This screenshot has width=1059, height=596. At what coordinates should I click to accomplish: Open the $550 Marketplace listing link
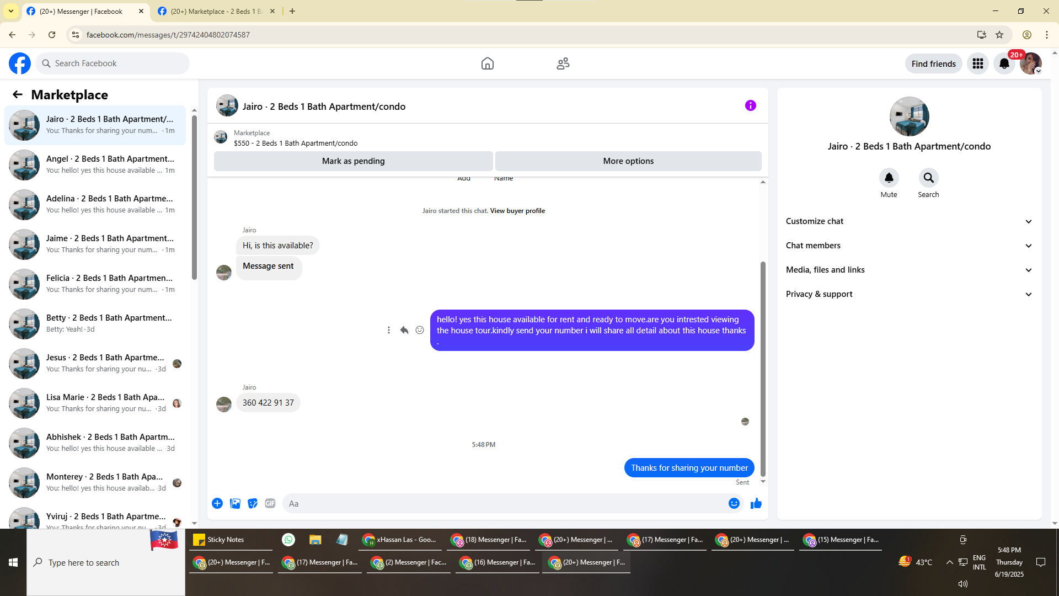tap(296, 143)
